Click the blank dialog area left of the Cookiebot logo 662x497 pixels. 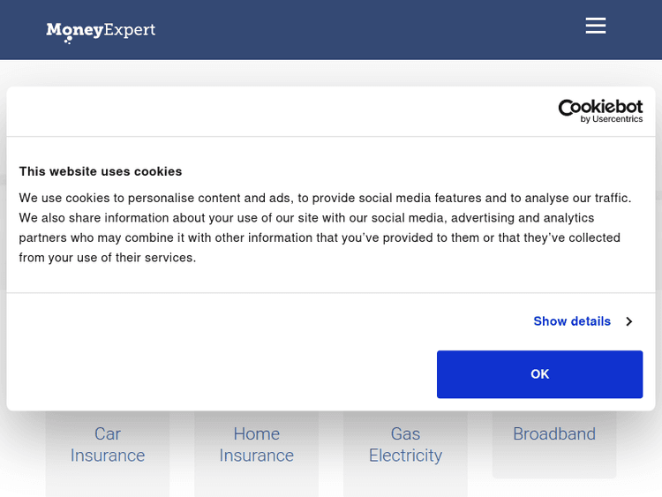(x=265, y=111)
